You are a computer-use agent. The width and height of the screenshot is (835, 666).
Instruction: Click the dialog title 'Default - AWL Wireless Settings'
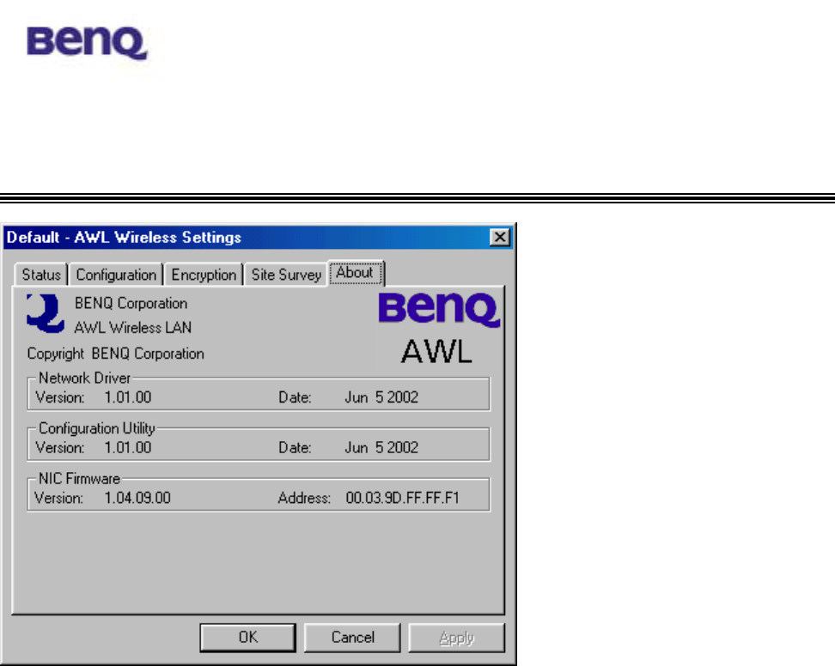124,237
